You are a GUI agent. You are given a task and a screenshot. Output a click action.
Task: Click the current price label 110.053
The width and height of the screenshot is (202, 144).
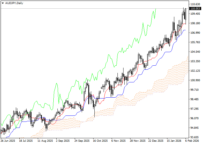coord(195,9)
